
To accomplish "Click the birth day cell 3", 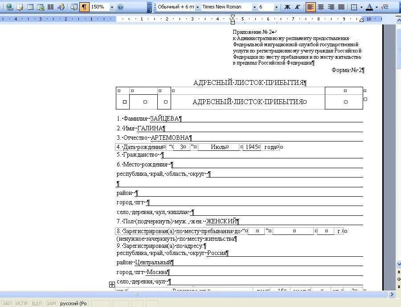I will 182,147.
